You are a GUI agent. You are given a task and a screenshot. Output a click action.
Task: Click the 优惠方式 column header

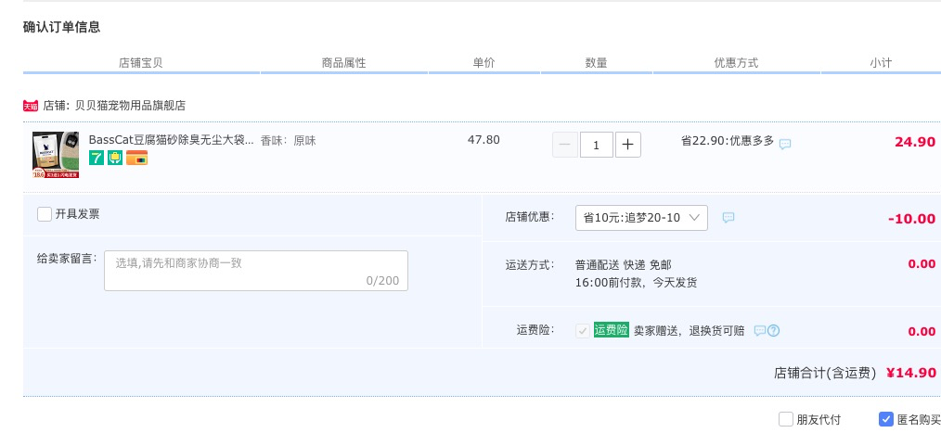tap(736, 62)
